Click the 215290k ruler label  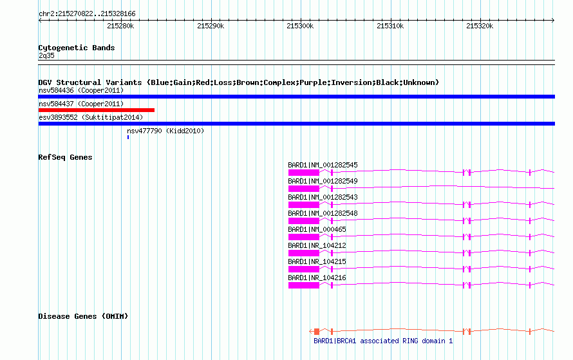pyautogui.click(x=211, y=26)
